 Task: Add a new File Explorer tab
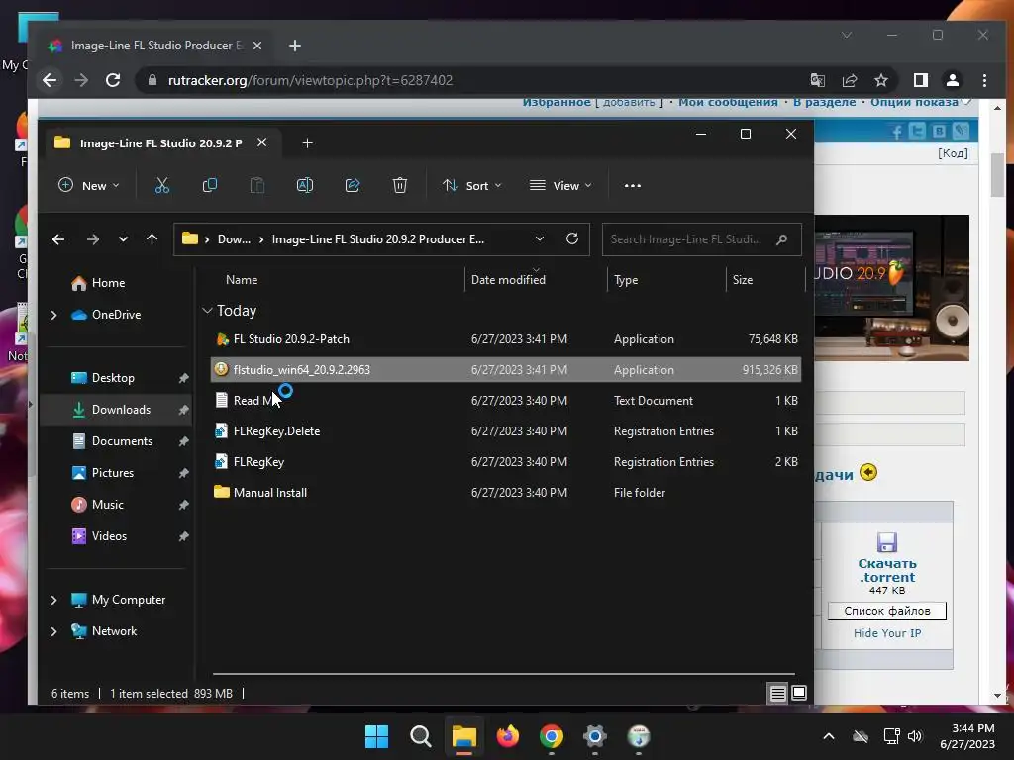point(308,142)
